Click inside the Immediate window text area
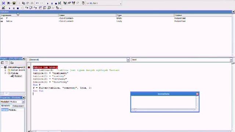The height and width of the screenshot is (132, 235). tap(163, 102)
